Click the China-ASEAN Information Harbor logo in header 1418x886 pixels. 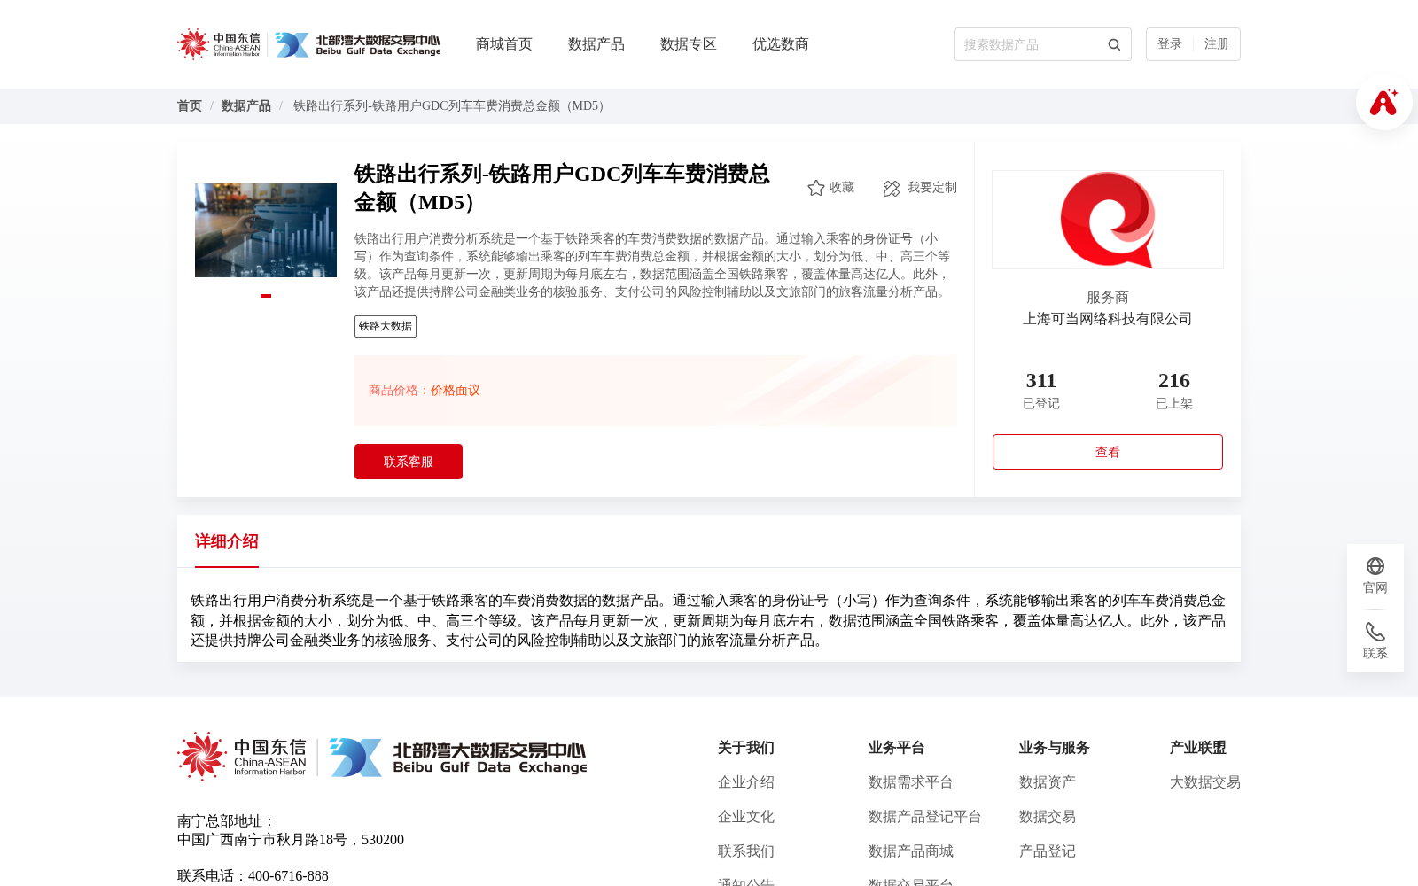[219, 44]
